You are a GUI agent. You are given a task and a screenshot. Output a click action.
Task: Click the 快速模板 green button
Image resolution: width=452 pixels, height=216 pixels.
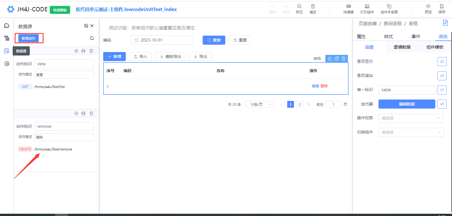click(60, 10)
